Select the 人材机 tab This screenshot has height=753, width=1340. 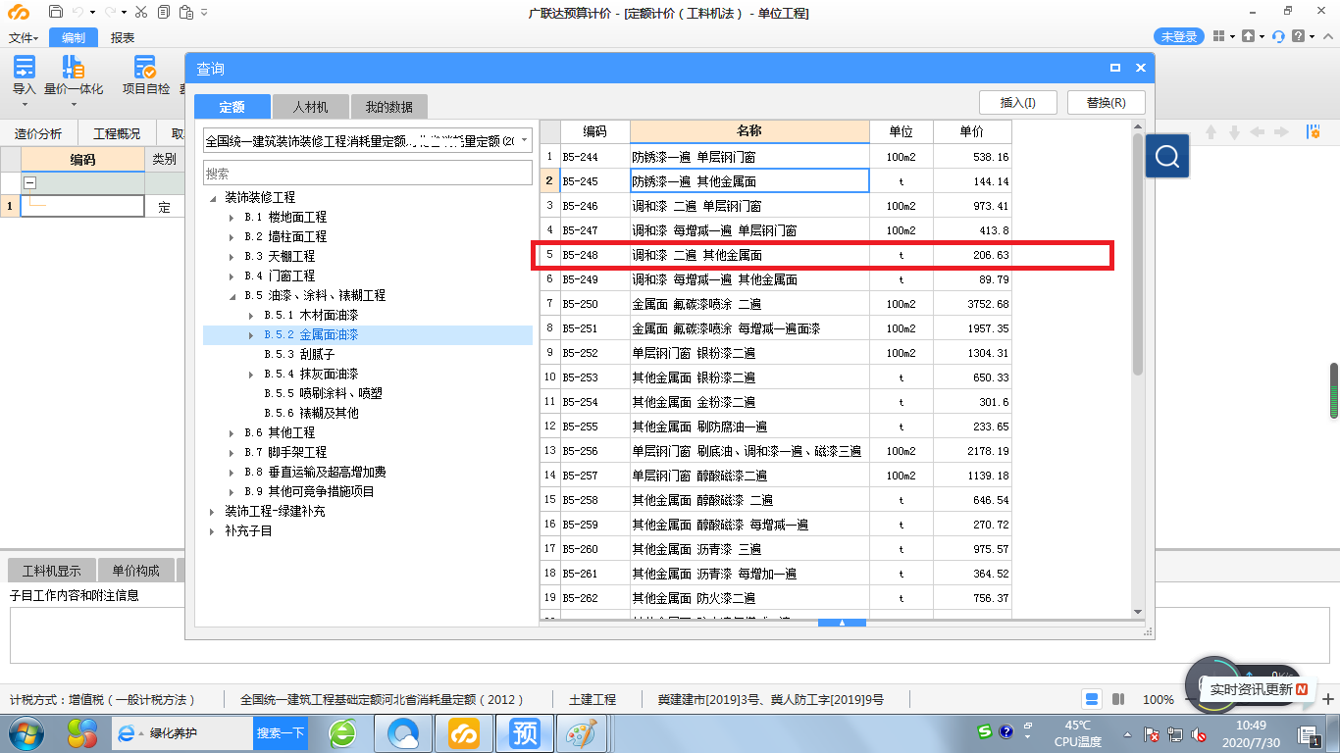point(310,107)
